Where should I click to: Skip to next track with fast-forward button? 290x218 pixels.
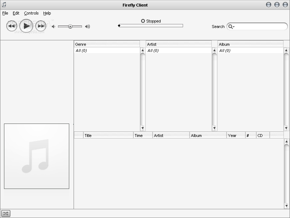point(41,26)
